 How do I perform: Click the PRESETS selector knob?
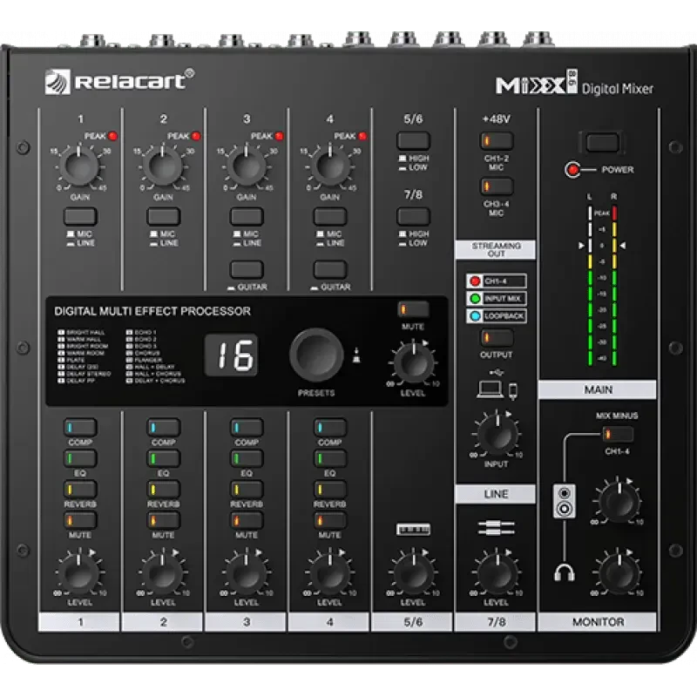click(317, 355)
